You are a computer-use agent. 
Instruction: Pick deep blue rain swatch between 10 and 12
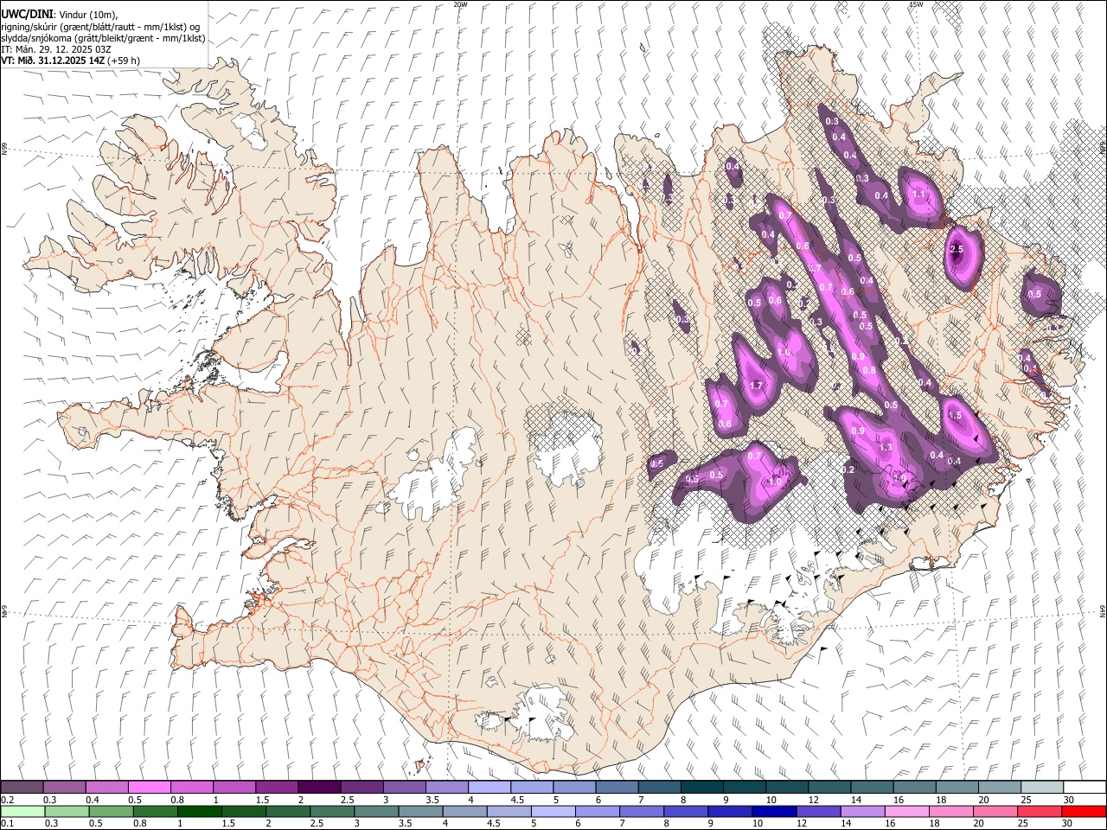[x=775, y=812]
